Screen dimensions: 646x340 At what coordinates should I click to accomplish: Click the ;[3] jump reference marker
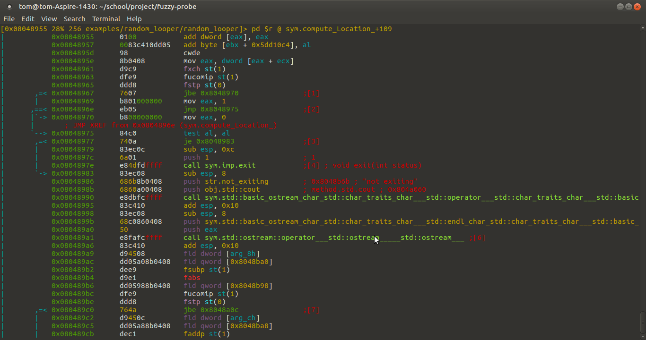[312, 141]
